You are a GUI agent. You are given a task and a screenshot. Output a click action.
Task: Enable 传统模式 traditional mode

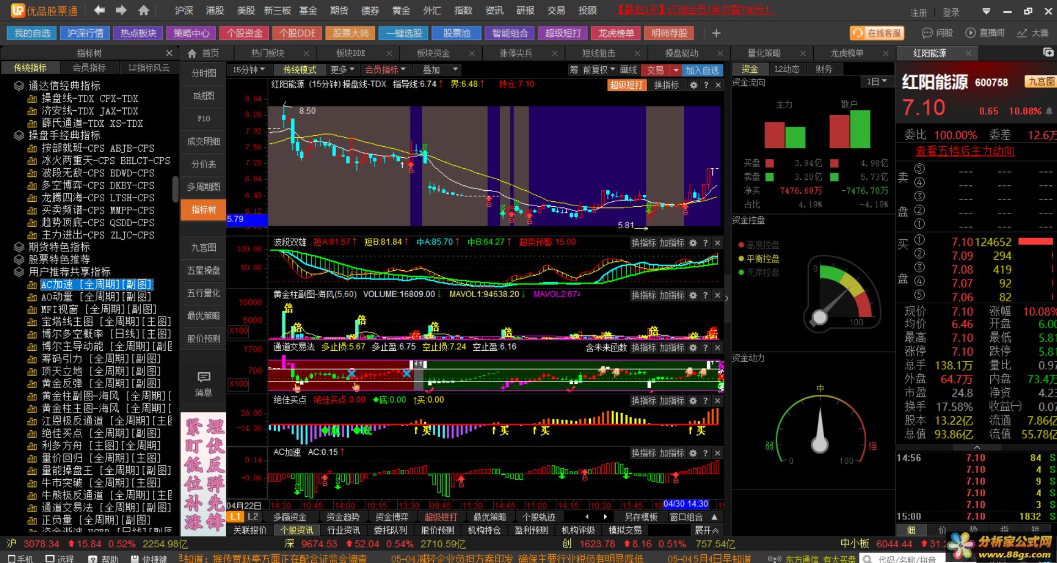pyautogui.click(x=300, y=70)
